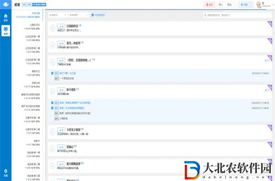Image resolution: width=275 pixels, height=181 pixels.
Task: Open the Home page from sidebar
Action: tap(5, 18)
